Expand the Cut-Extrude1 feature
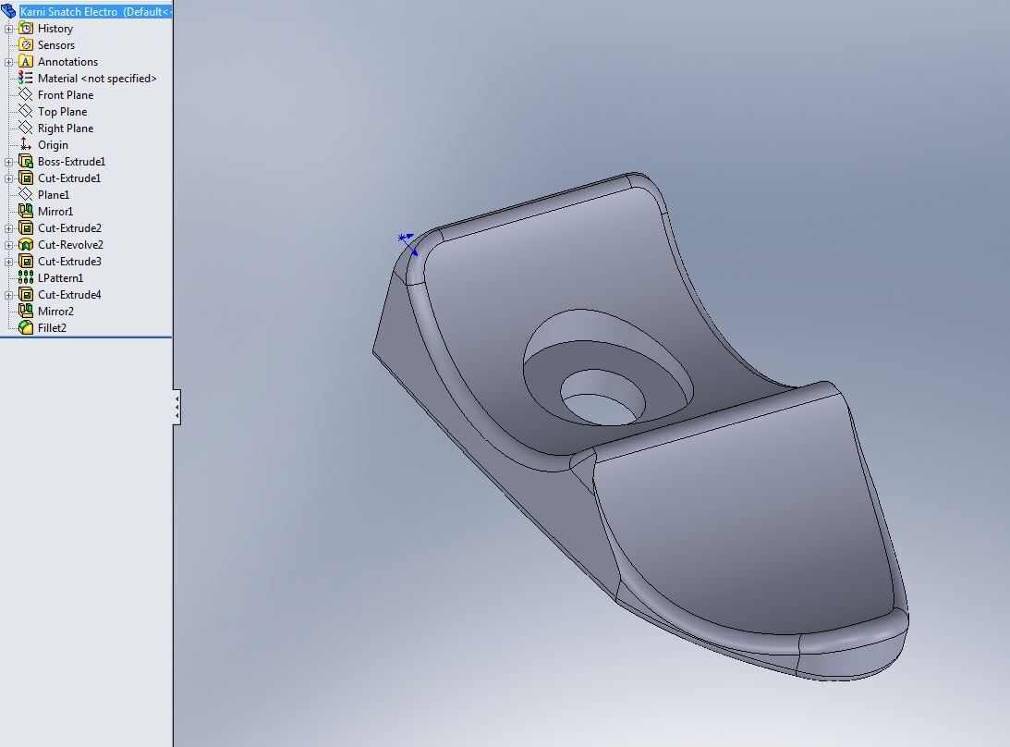Image resolution: width=1010 pixels, height=747 pixels. (x=8, y=178)
